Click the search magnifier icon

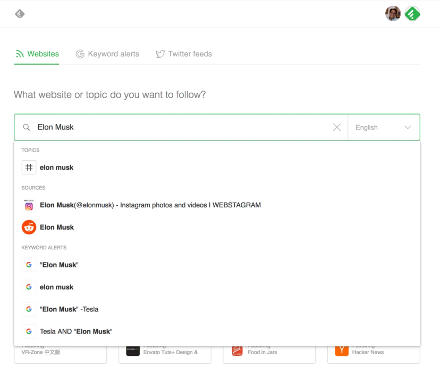pos(26,127)
